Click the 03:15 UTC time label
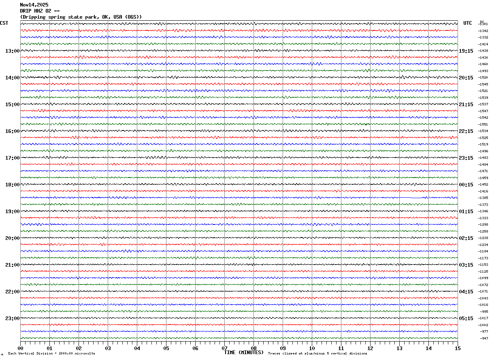Viewport: 490px width, 359px height. point(466,265)
